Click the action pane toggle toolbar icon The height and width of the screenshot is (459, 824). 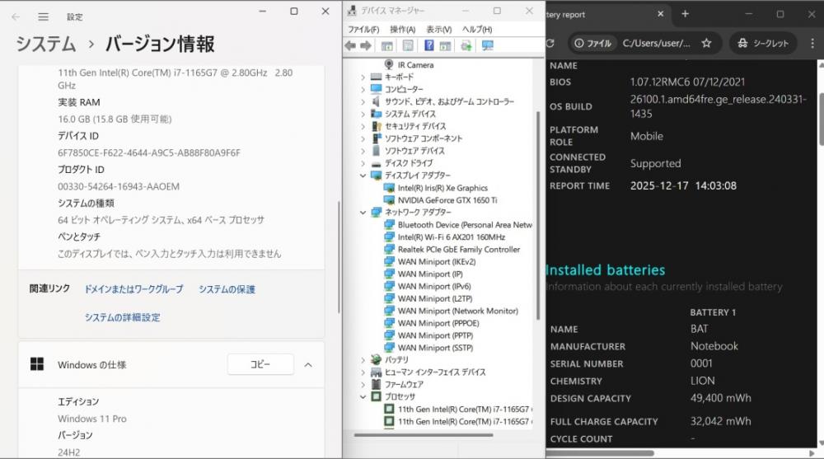point(445,46)
